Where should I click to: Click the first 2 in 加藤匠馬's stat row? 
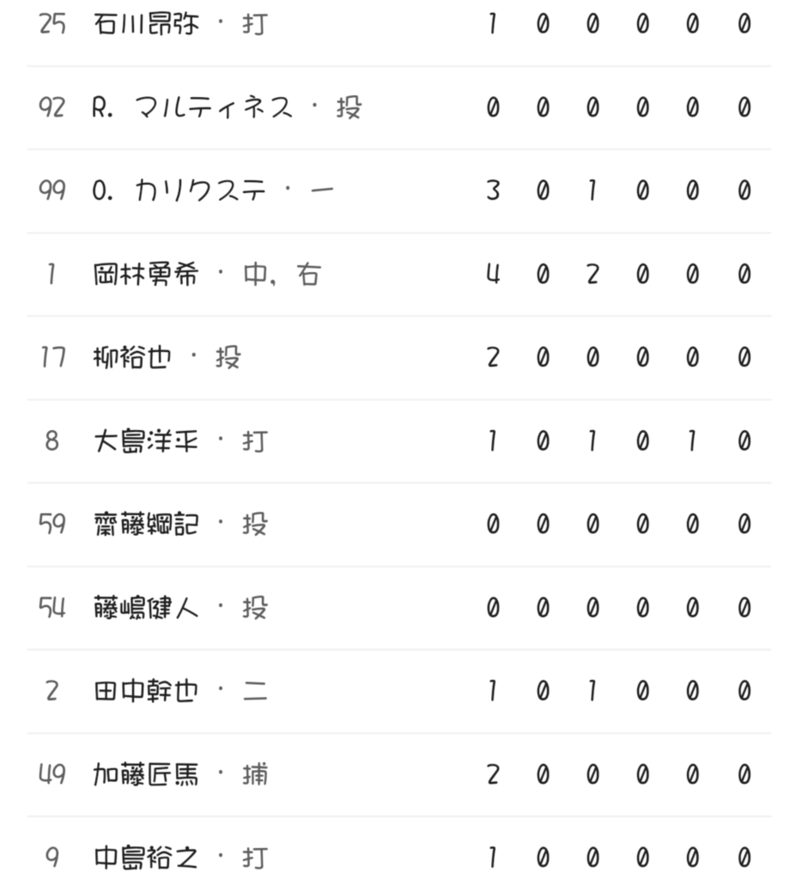[x=493, y=774]
